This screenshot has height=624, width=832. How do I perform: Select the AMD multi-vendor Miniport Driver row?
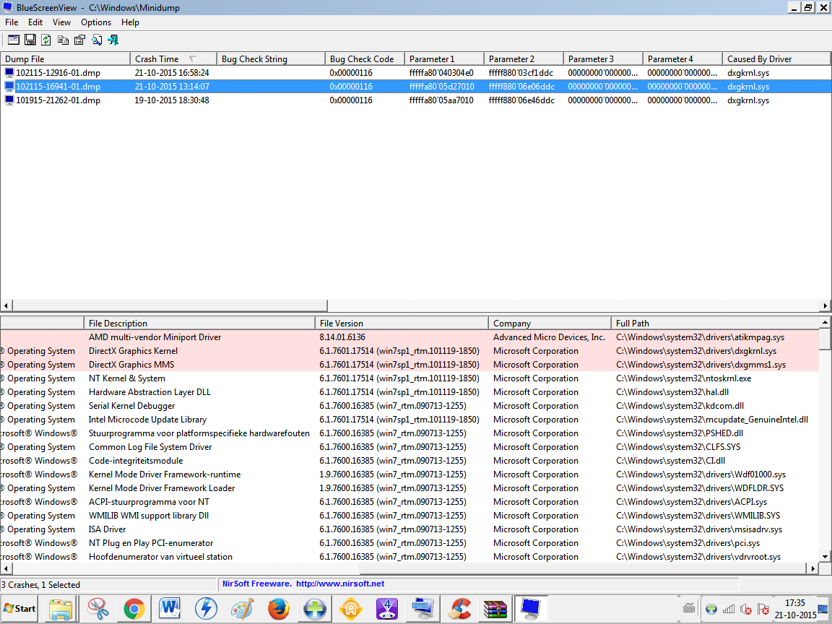(409, 337)
